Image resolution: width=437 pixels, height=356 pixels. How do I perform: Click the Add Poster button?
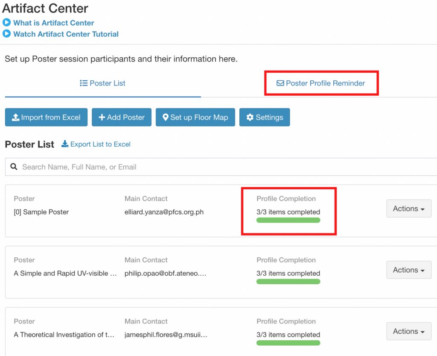pyautogui.click(x=122, y=117)
